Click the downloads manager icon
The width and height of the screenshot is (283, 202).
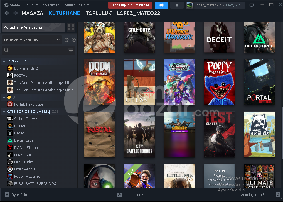[x=119, y=195]
